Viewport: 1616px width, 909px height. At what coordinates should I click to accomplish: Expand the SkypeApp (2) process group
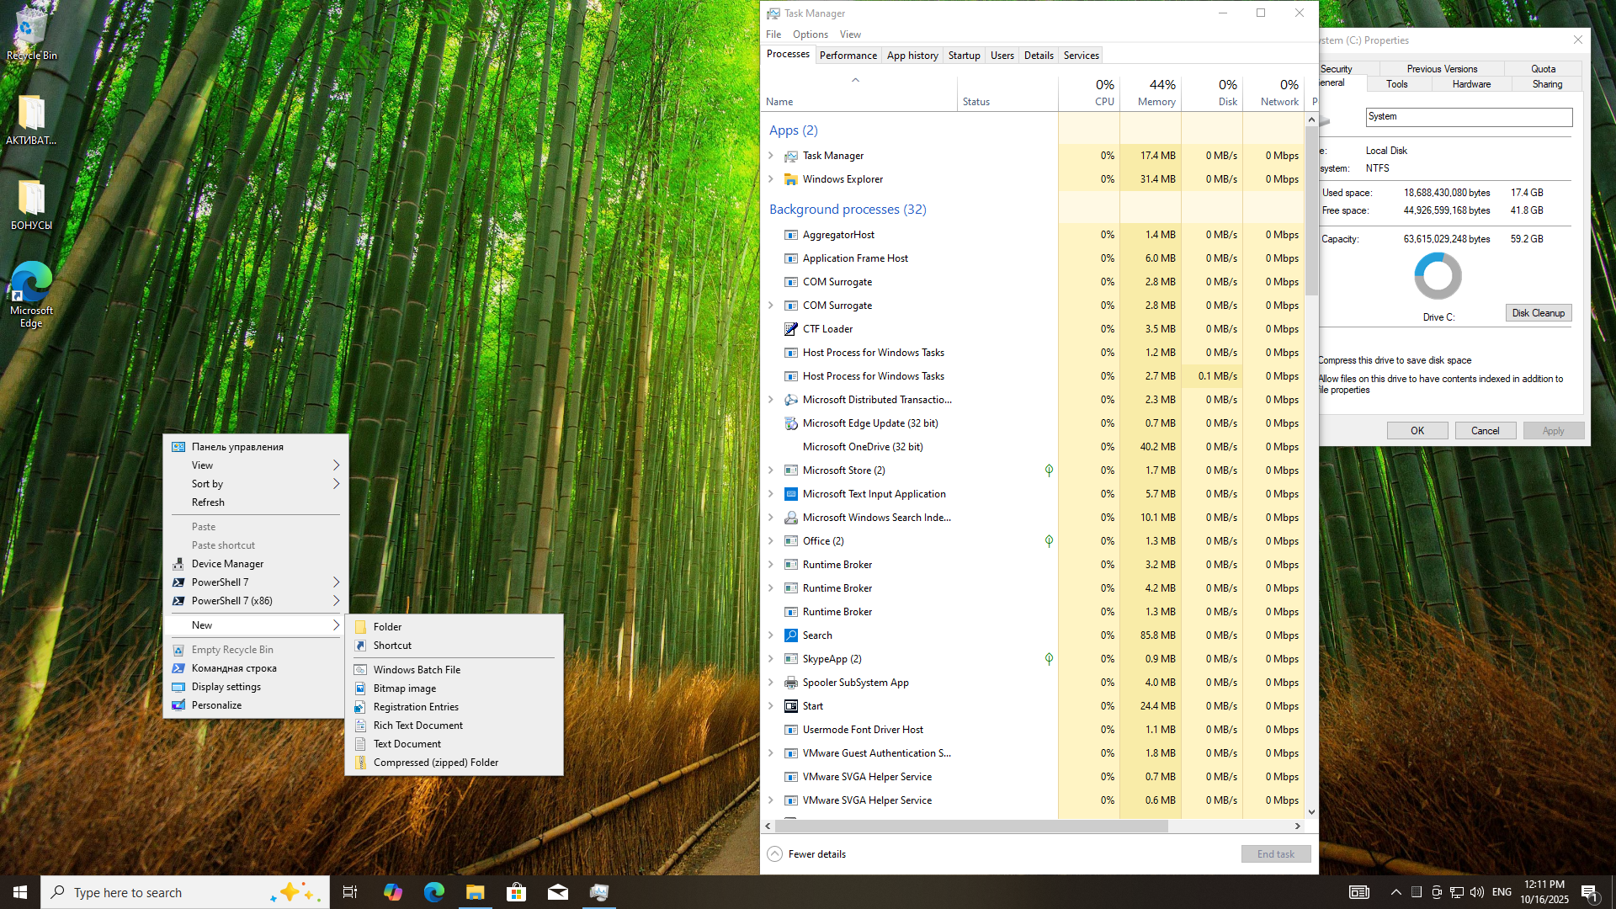click(771, 659)
